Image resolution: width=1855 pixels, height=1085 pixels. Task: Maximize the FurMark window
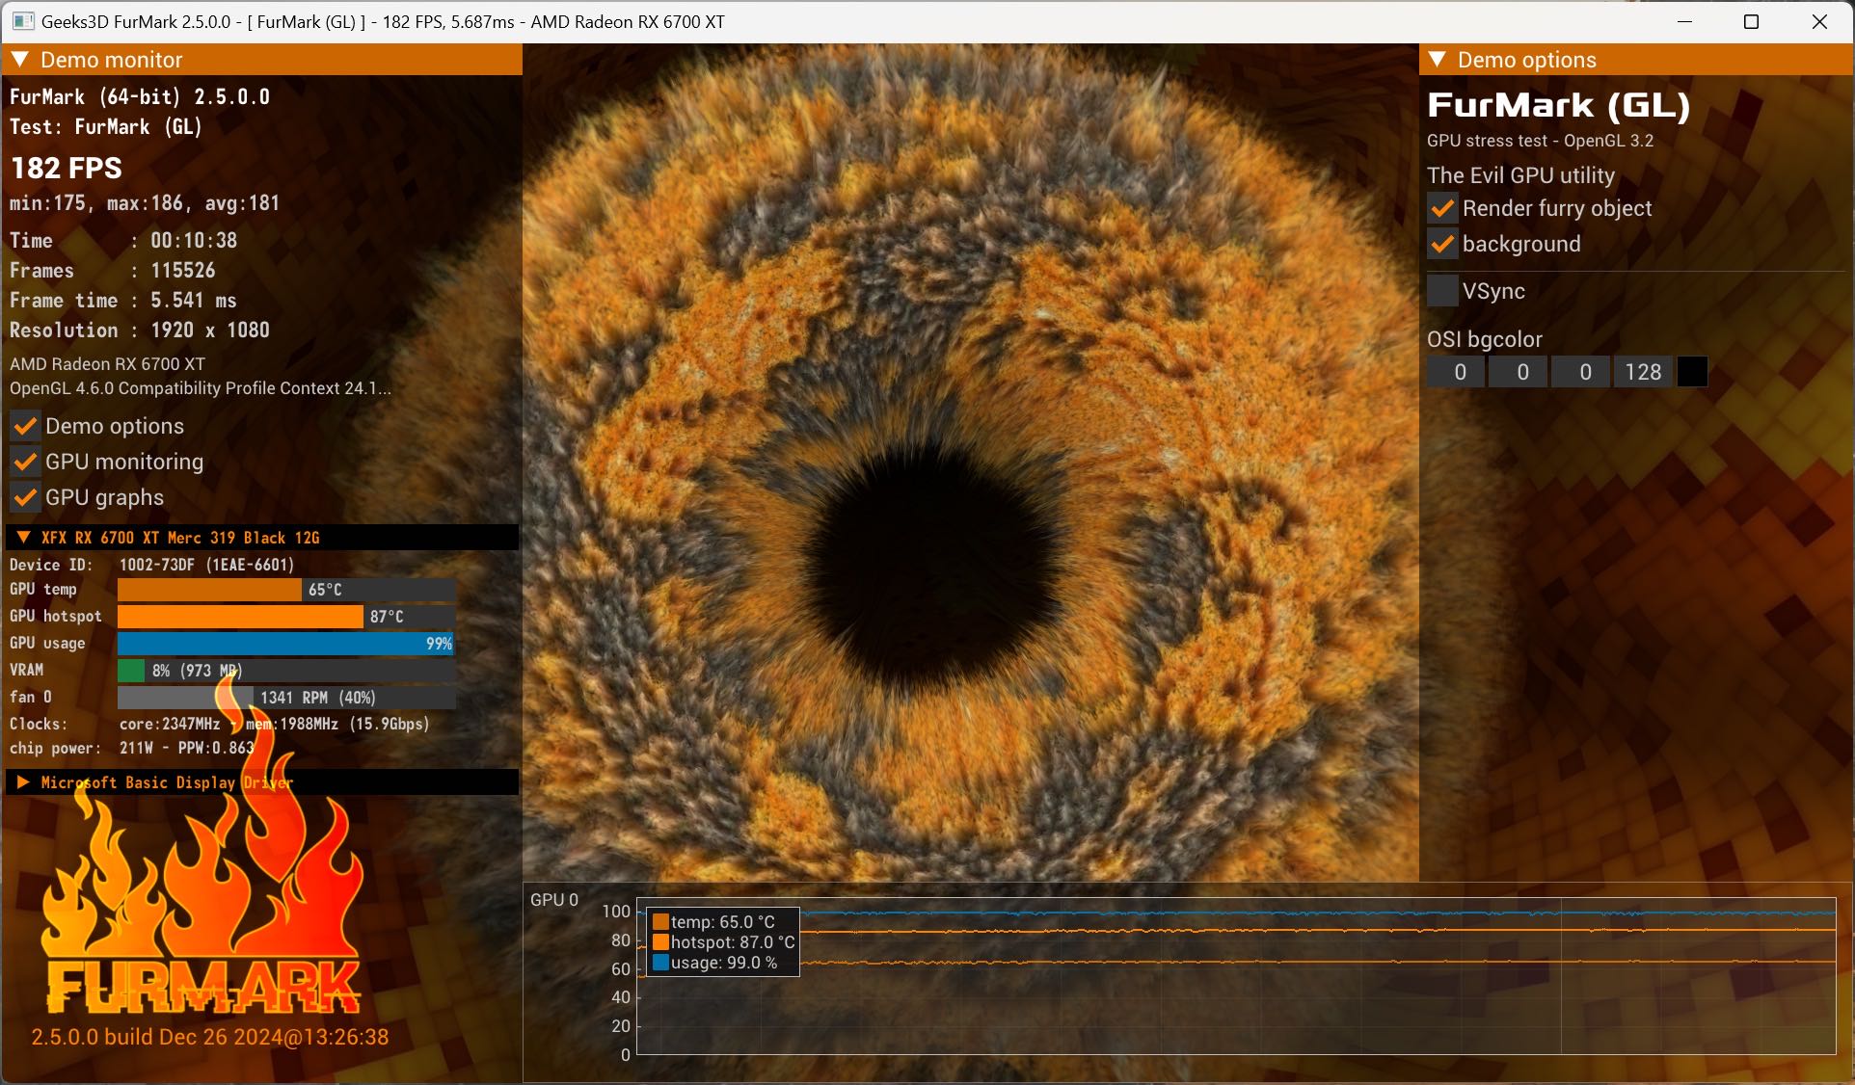pos(1752,21)
